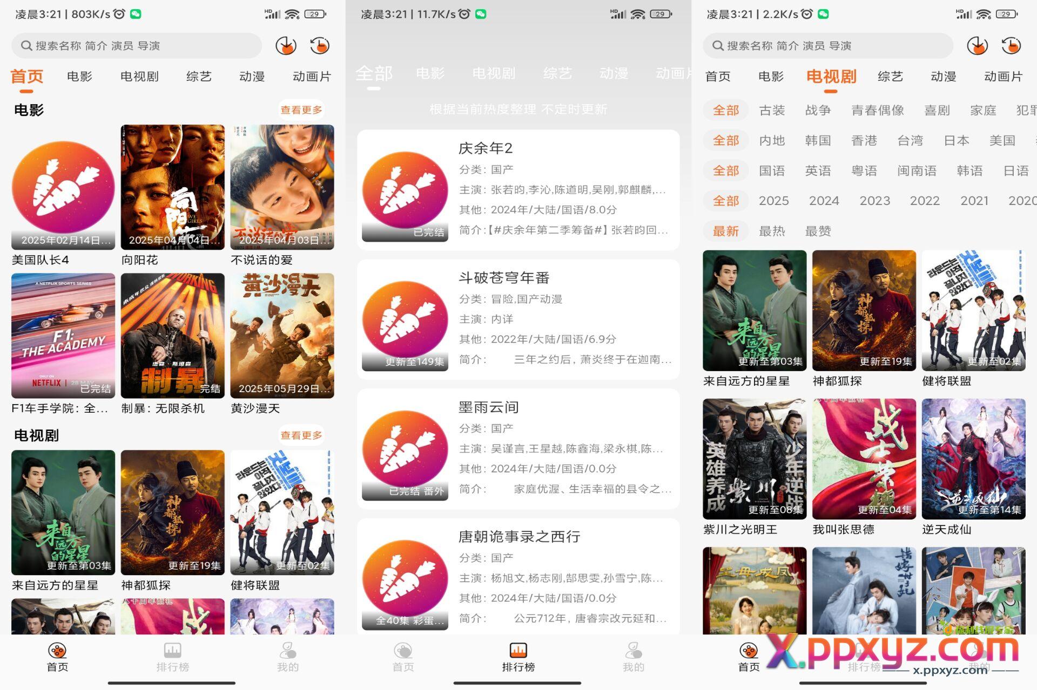Switch to 首页 tab on right screen
This screenshot has width=1037, height=690.
click(718, 77)
